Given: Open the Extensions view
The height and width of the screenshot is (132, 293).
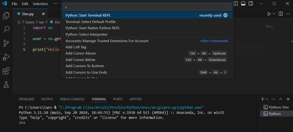Looking at the screenshot, I should 6,71.
